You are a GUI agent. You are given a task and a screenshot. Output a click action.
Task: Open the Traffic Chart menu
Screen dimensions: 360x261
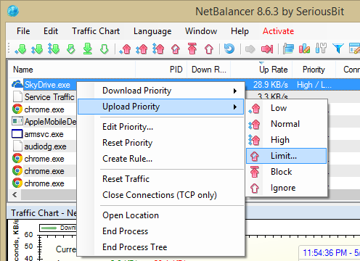click(96, 31)
